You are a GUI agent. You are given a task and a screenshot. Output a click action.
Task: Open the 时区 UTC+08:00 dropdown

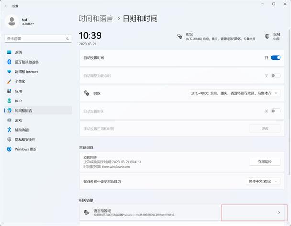[x=234, y=93]
